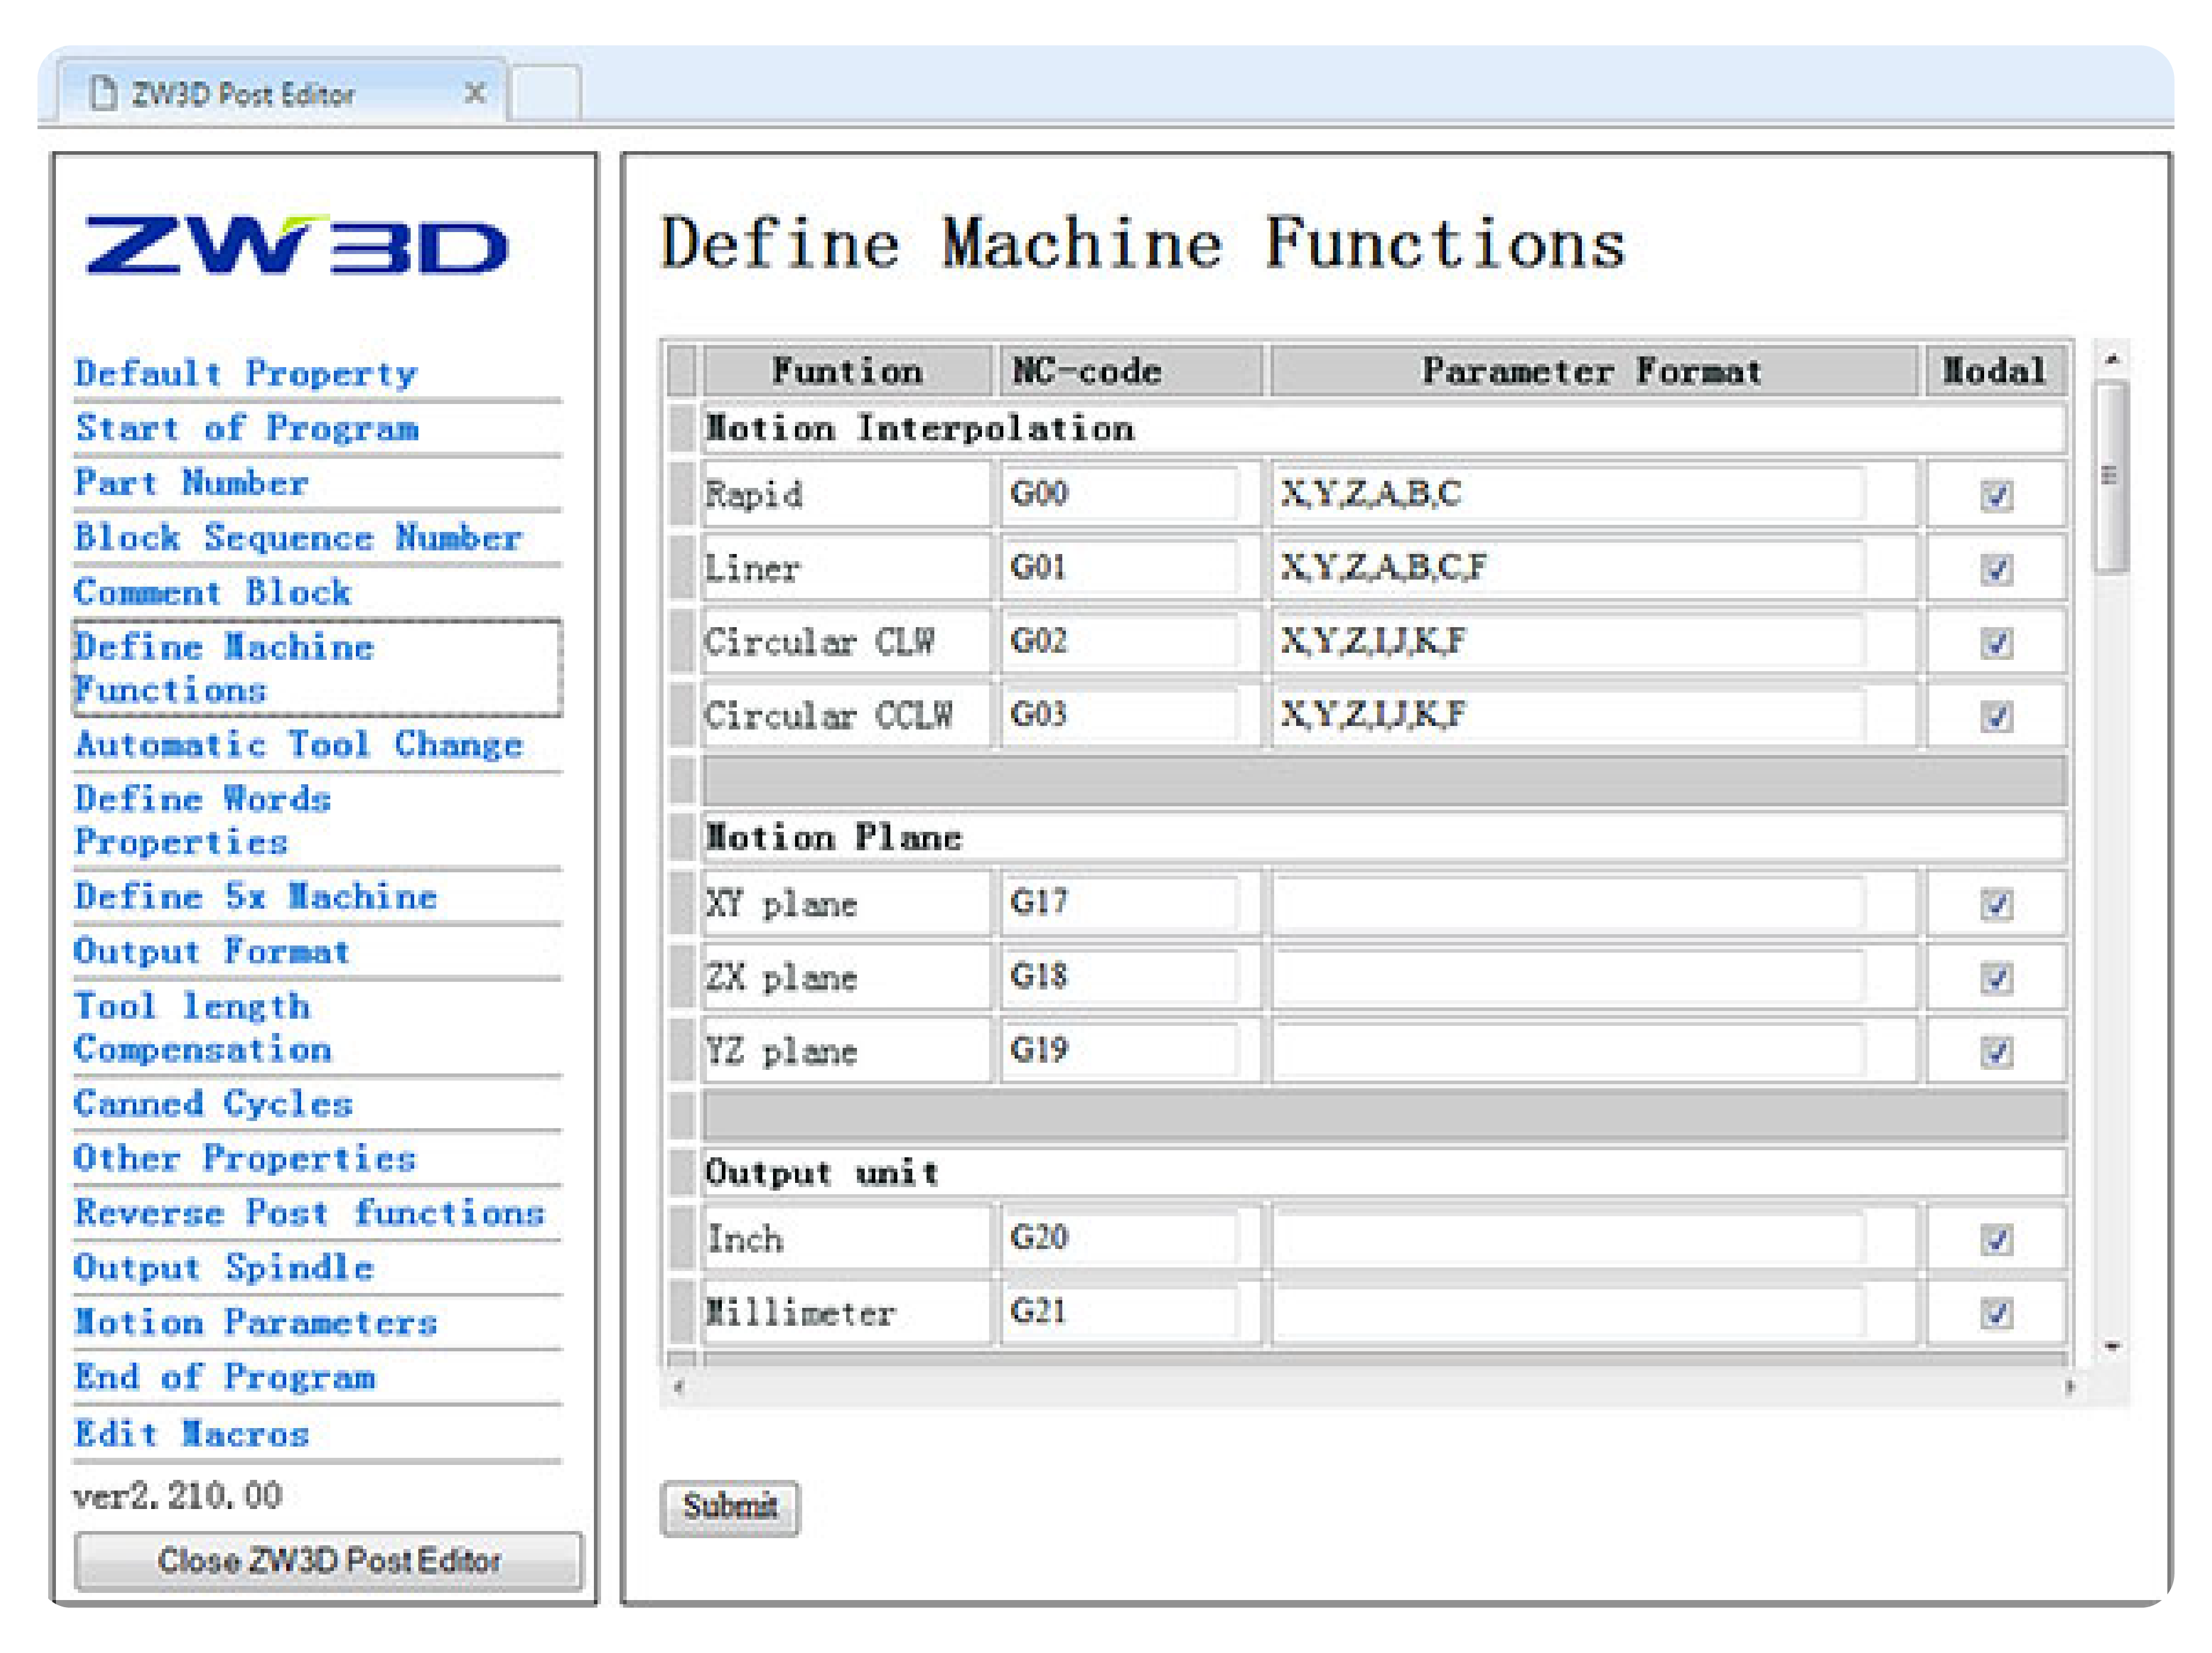2212x1653 pixels.
Task: Click Close ZW3D Post Editor button
Action: pos(328,1560)
